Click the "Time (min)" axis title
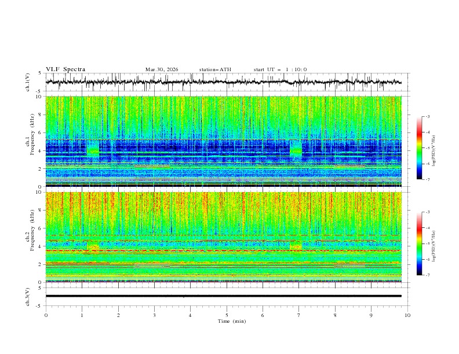459x354 pixels. coord(232,321)
